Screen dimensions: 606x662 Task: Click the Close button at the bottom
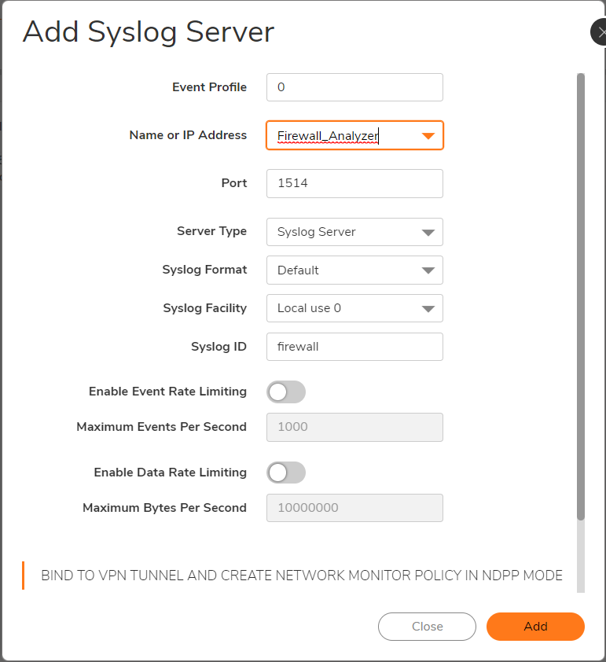[427, 627]
